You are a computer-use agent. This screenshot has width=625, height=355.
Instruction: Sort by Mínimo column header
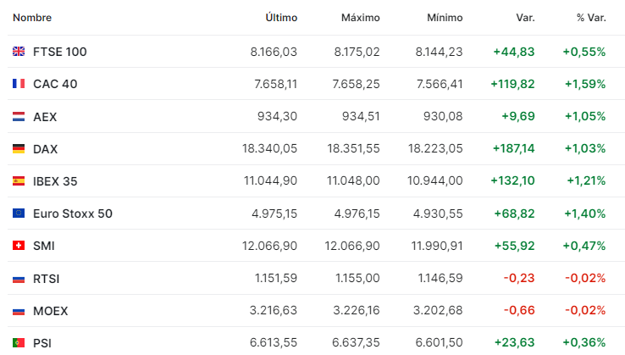pyautogui.click(x=445, y=18)
